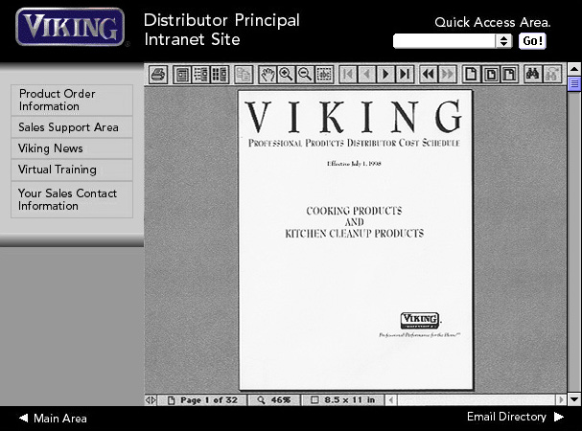Open Your Sales Contact Information

click(72, 199)
